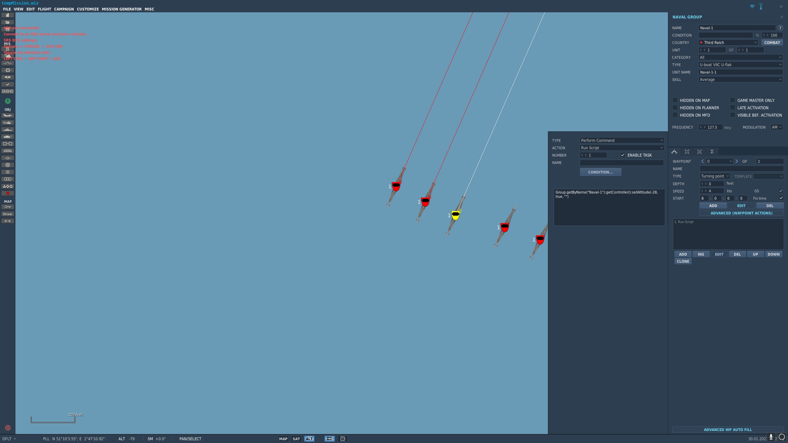Open the trigger rules switch icon
Image resolution: width=788 pixels, height=443 pixels.
pos(8,63)
